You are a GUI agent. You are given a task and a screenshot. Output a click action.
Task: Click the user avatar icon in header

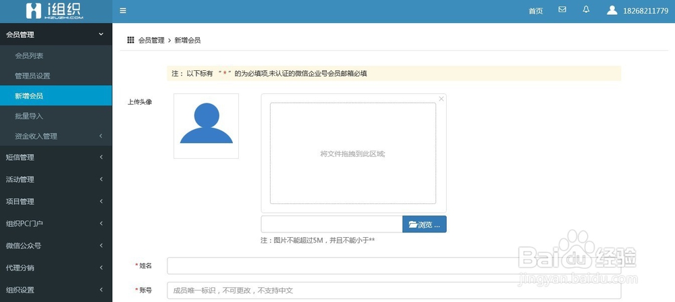point(612,10)
